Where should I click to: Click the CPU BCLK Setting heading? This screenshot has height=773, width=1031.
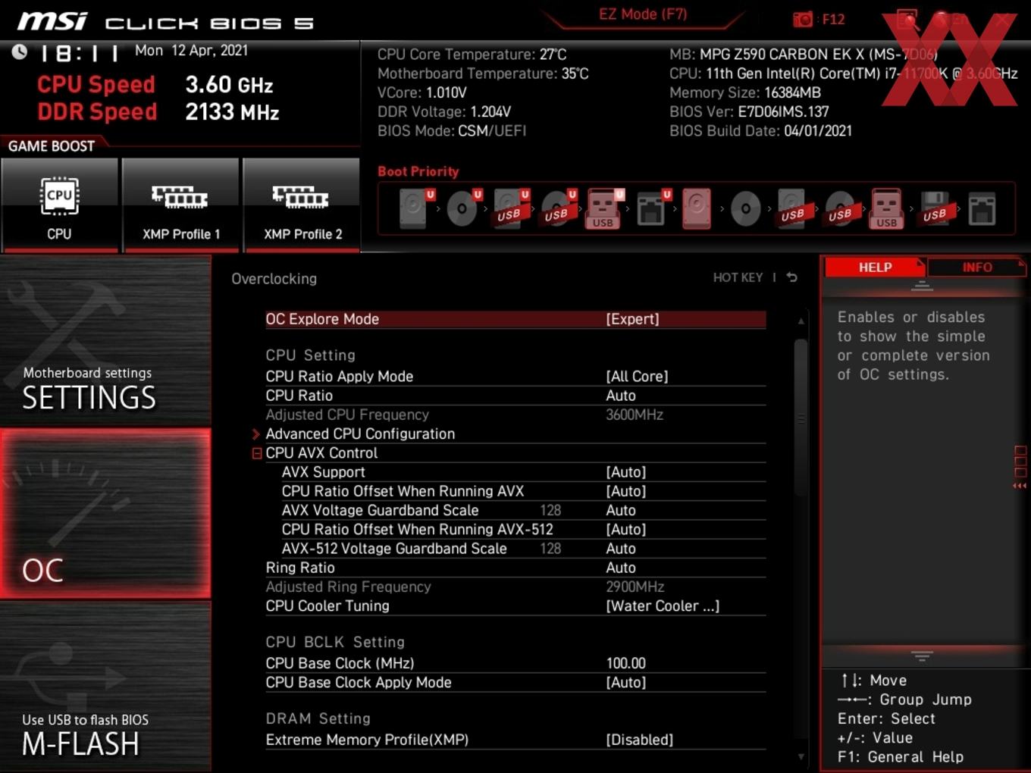point(335,641)
